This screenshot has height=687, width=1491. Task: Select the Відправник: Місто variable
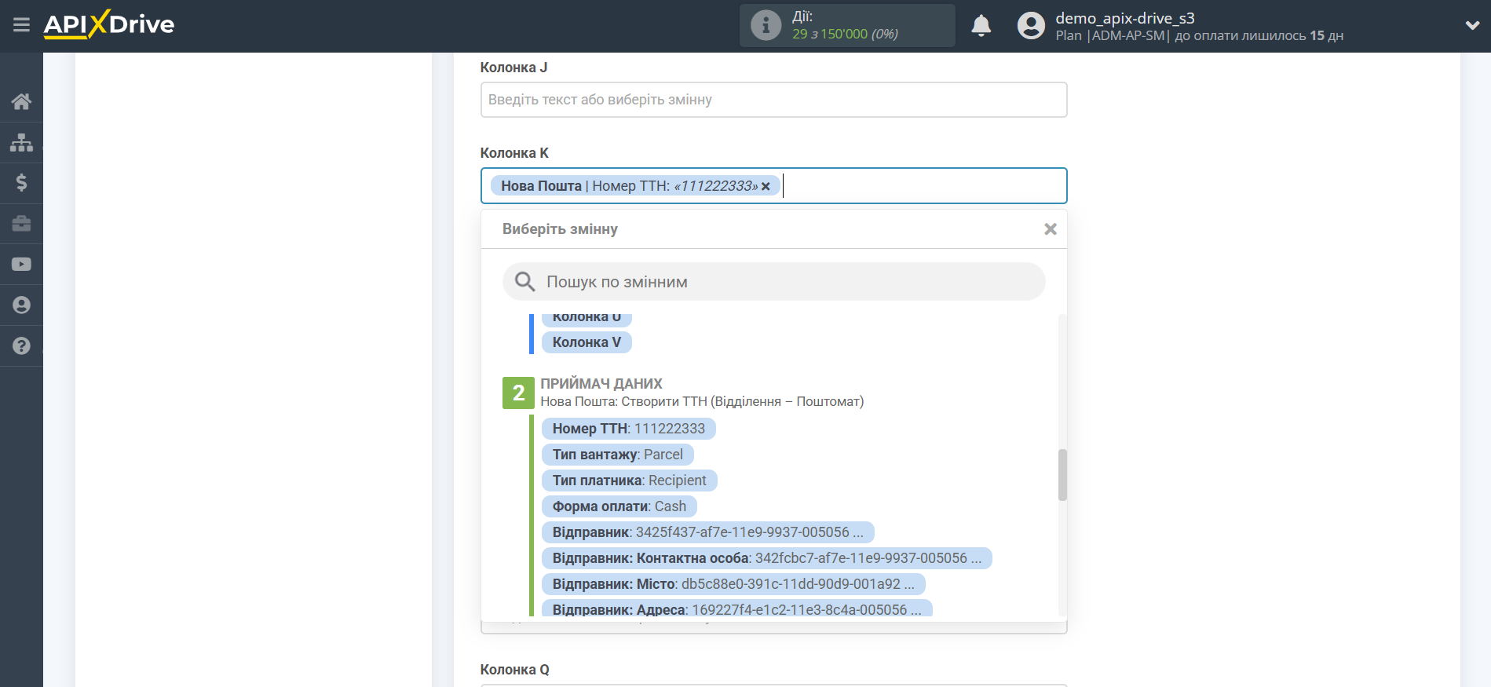pos(733,584)
